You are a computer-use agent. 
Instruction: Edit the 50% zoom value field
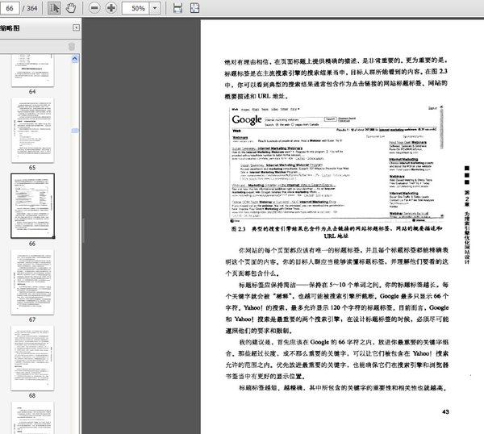[x=136, y=8]
